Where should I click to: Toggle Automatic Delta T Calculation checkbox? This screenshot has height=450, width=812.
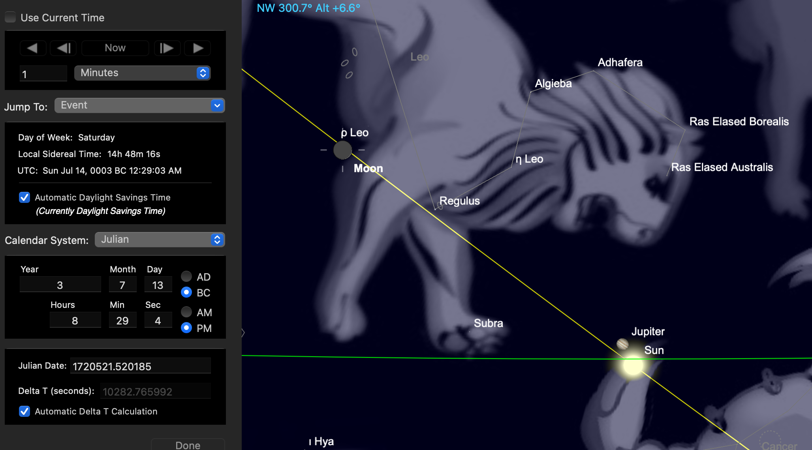click(x=24, y=411)
